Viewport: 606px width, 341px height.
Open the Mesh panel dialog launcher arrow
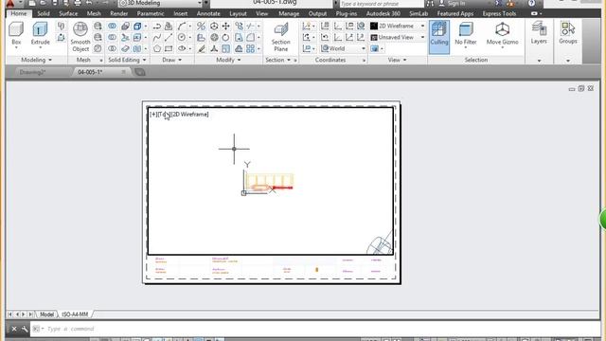click(x=101, y=61)
